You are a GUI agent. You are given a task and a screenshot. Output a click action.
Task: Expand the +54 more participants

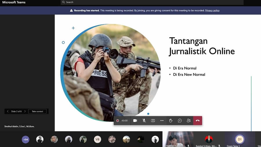pyautogui.click(x=26, y=139)
